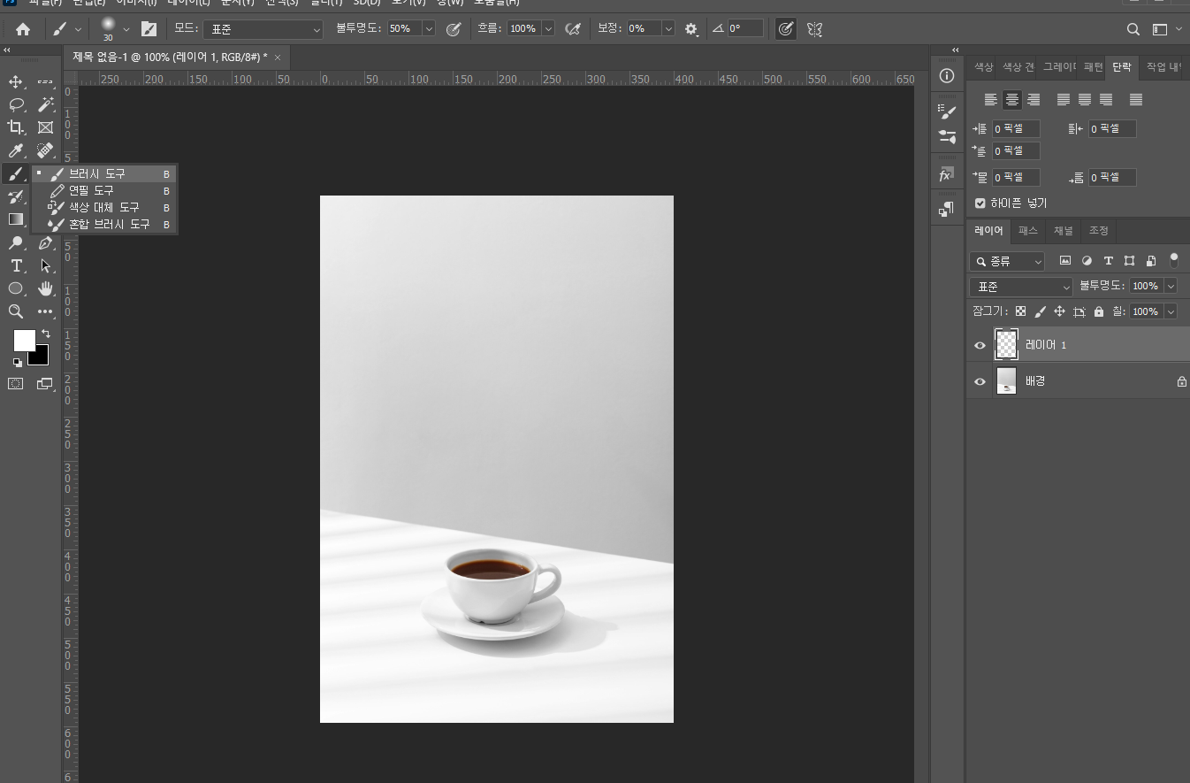The height and width of the screenshot is (783, 1190).
Task: Toggle lock transparent pixels
Action: click(1020, 311)
